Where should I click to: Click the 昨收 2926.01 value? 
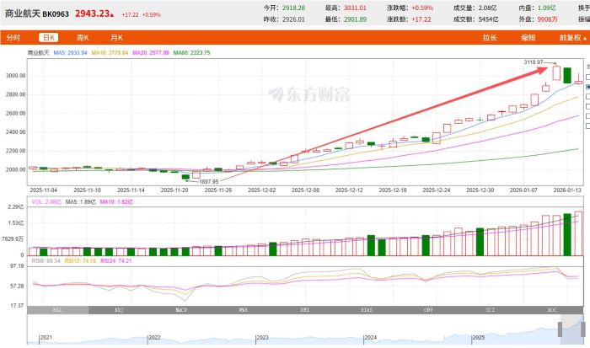tap(293, 19)
